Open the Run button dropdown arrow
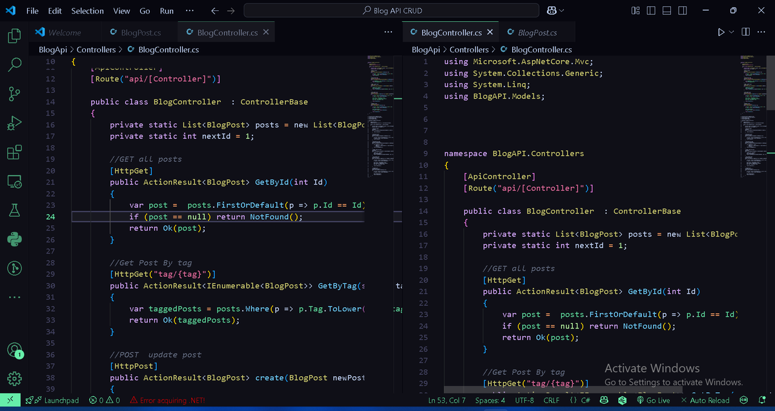 732,32
